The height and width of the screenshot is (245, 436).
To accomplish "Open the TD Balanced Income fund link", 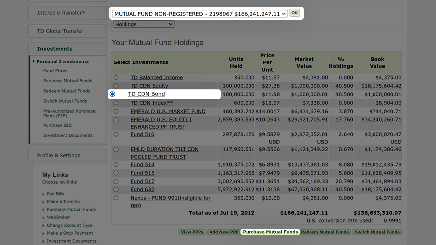I will point(157,77).
